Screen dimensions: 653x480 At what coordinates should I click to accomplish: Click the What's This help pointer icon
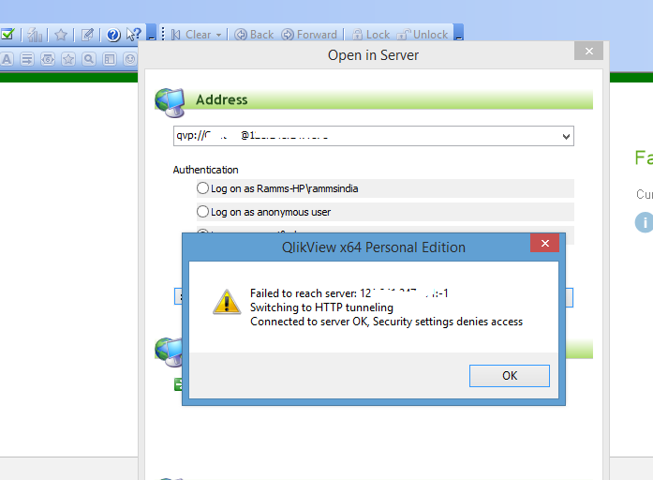tap(134, 35)
